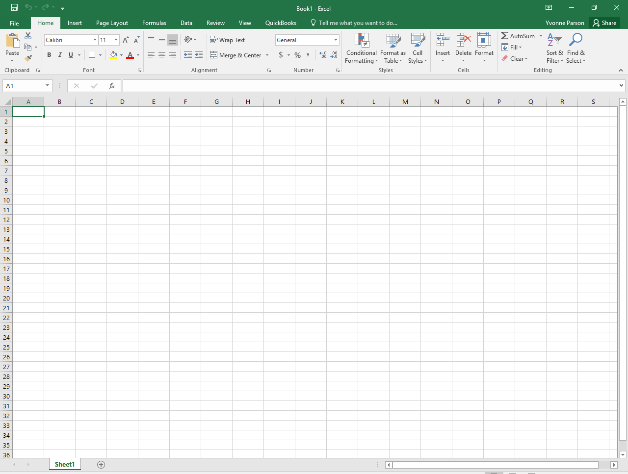Open the General number format dropdown
Viewport: 628px width, 474px height.
pyautogui.click(x=336, y=40)
